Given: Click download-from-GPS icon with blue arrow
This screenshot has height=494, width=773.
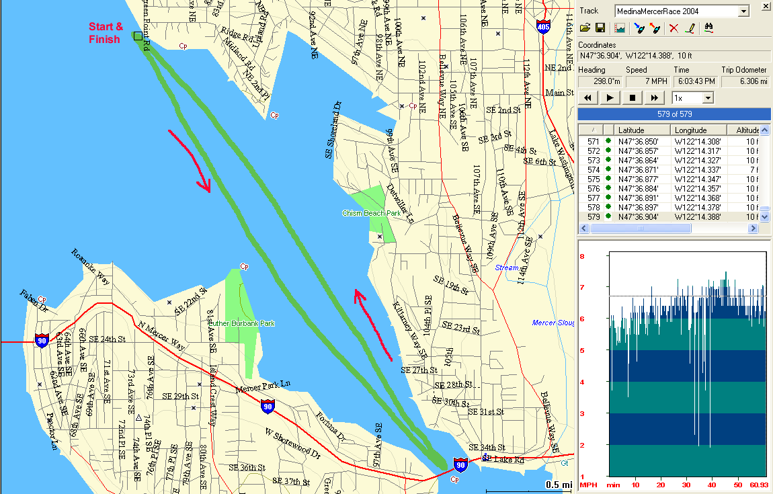Looking at the screenshot, I should [639, 28].
